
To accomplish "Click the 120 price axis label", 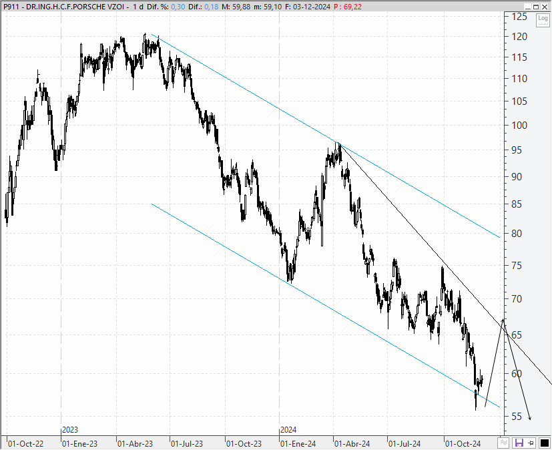I will click(x=519, y=37).
